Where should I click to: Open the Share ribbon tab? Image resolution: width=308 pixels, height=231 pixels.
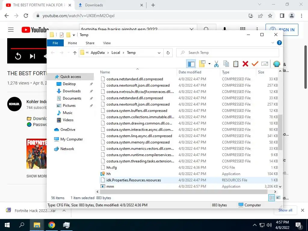pyautogui.click(x=90, y=43)
